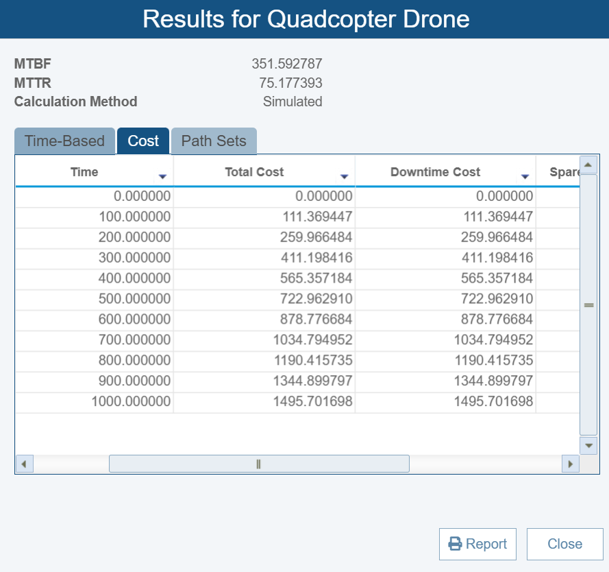
Task: Open the Path Sets tab
Action: (x=214, y=141)
